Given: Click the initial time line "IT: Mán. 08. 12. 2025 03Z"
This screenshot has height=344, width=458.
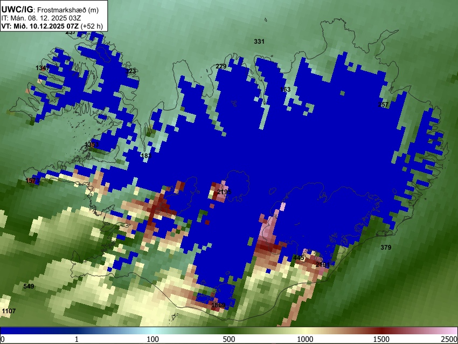Looking at the screenshot, I should (41, 18).
